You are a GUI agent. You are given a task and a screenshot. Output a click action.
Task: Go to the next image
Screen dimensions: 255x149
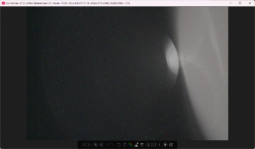113,145
